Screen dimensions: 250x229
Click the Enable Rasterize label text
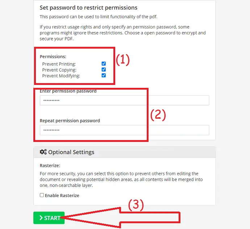click(x=62, y=196)
